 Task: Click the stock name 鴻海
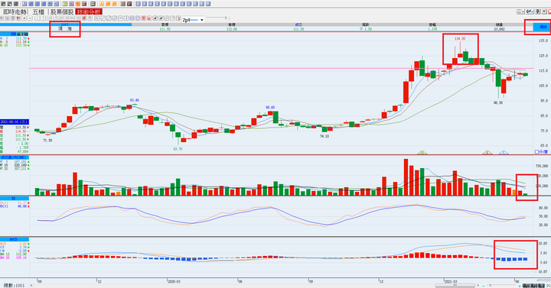(x=64, y=29)
